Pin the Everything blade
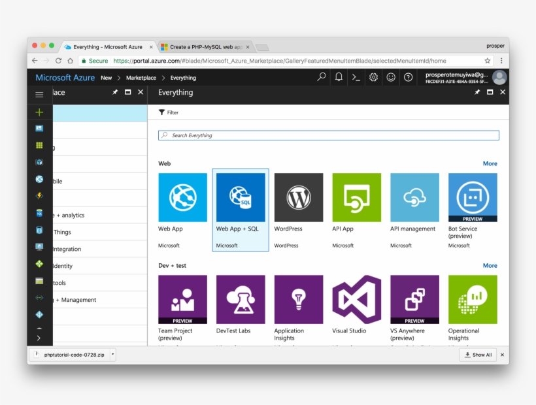Viewport: 536px width, 405px height. point(477,93)
